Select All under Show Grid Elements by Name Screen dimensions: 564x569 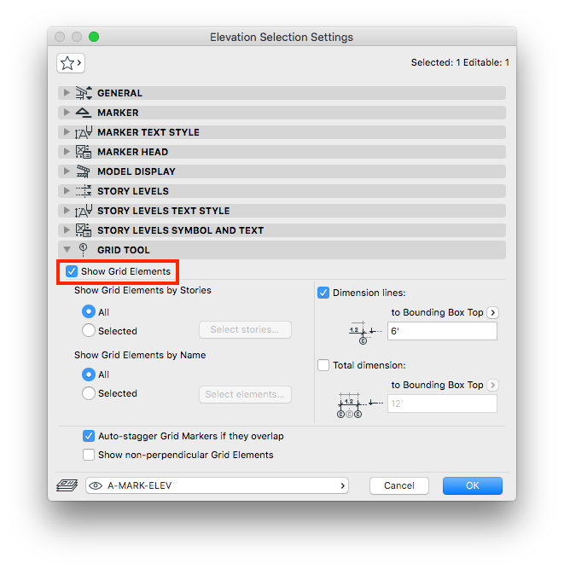tap(89, 374)
